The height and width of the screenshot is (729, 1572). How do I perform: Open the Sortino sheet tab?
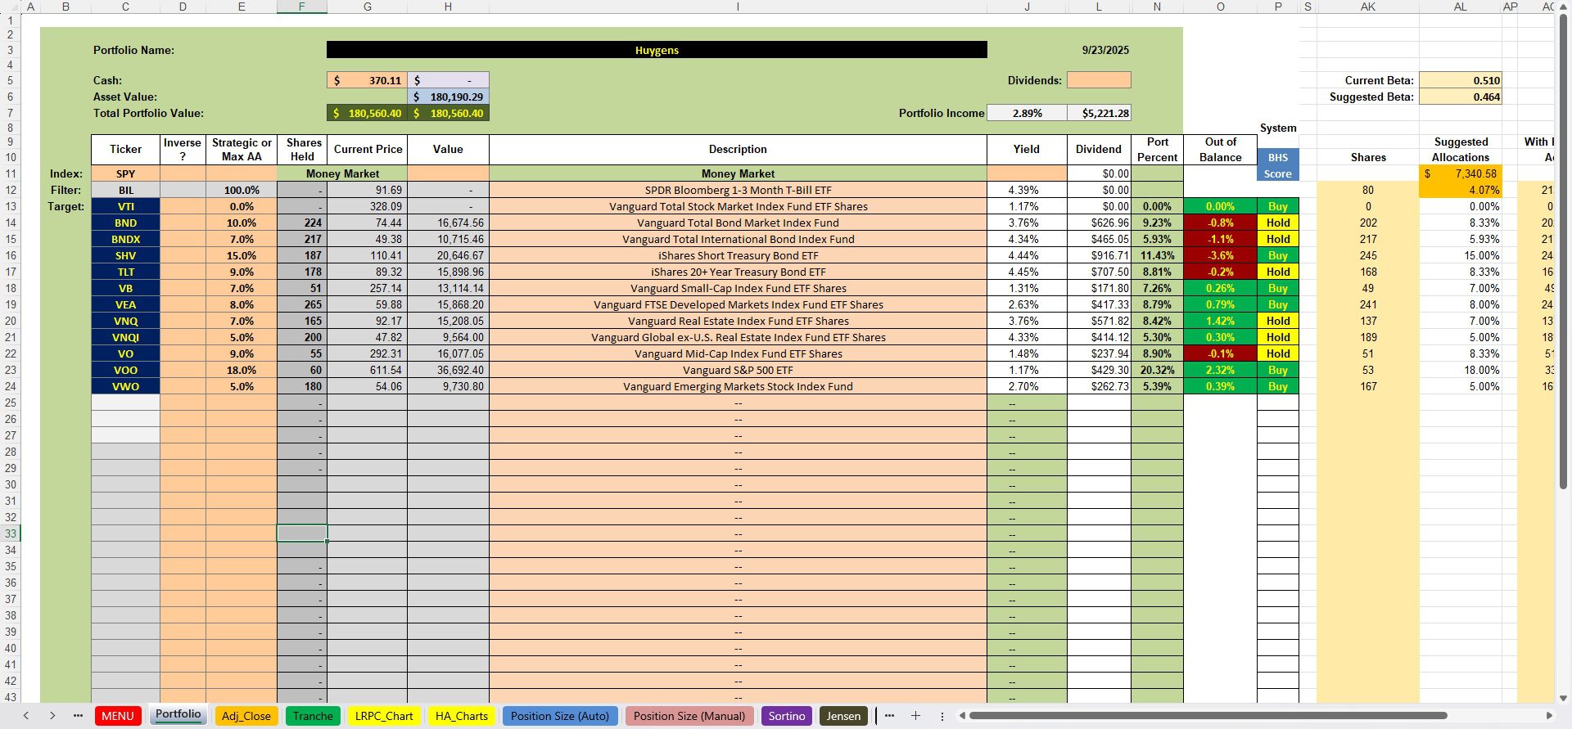coord(787,716)
